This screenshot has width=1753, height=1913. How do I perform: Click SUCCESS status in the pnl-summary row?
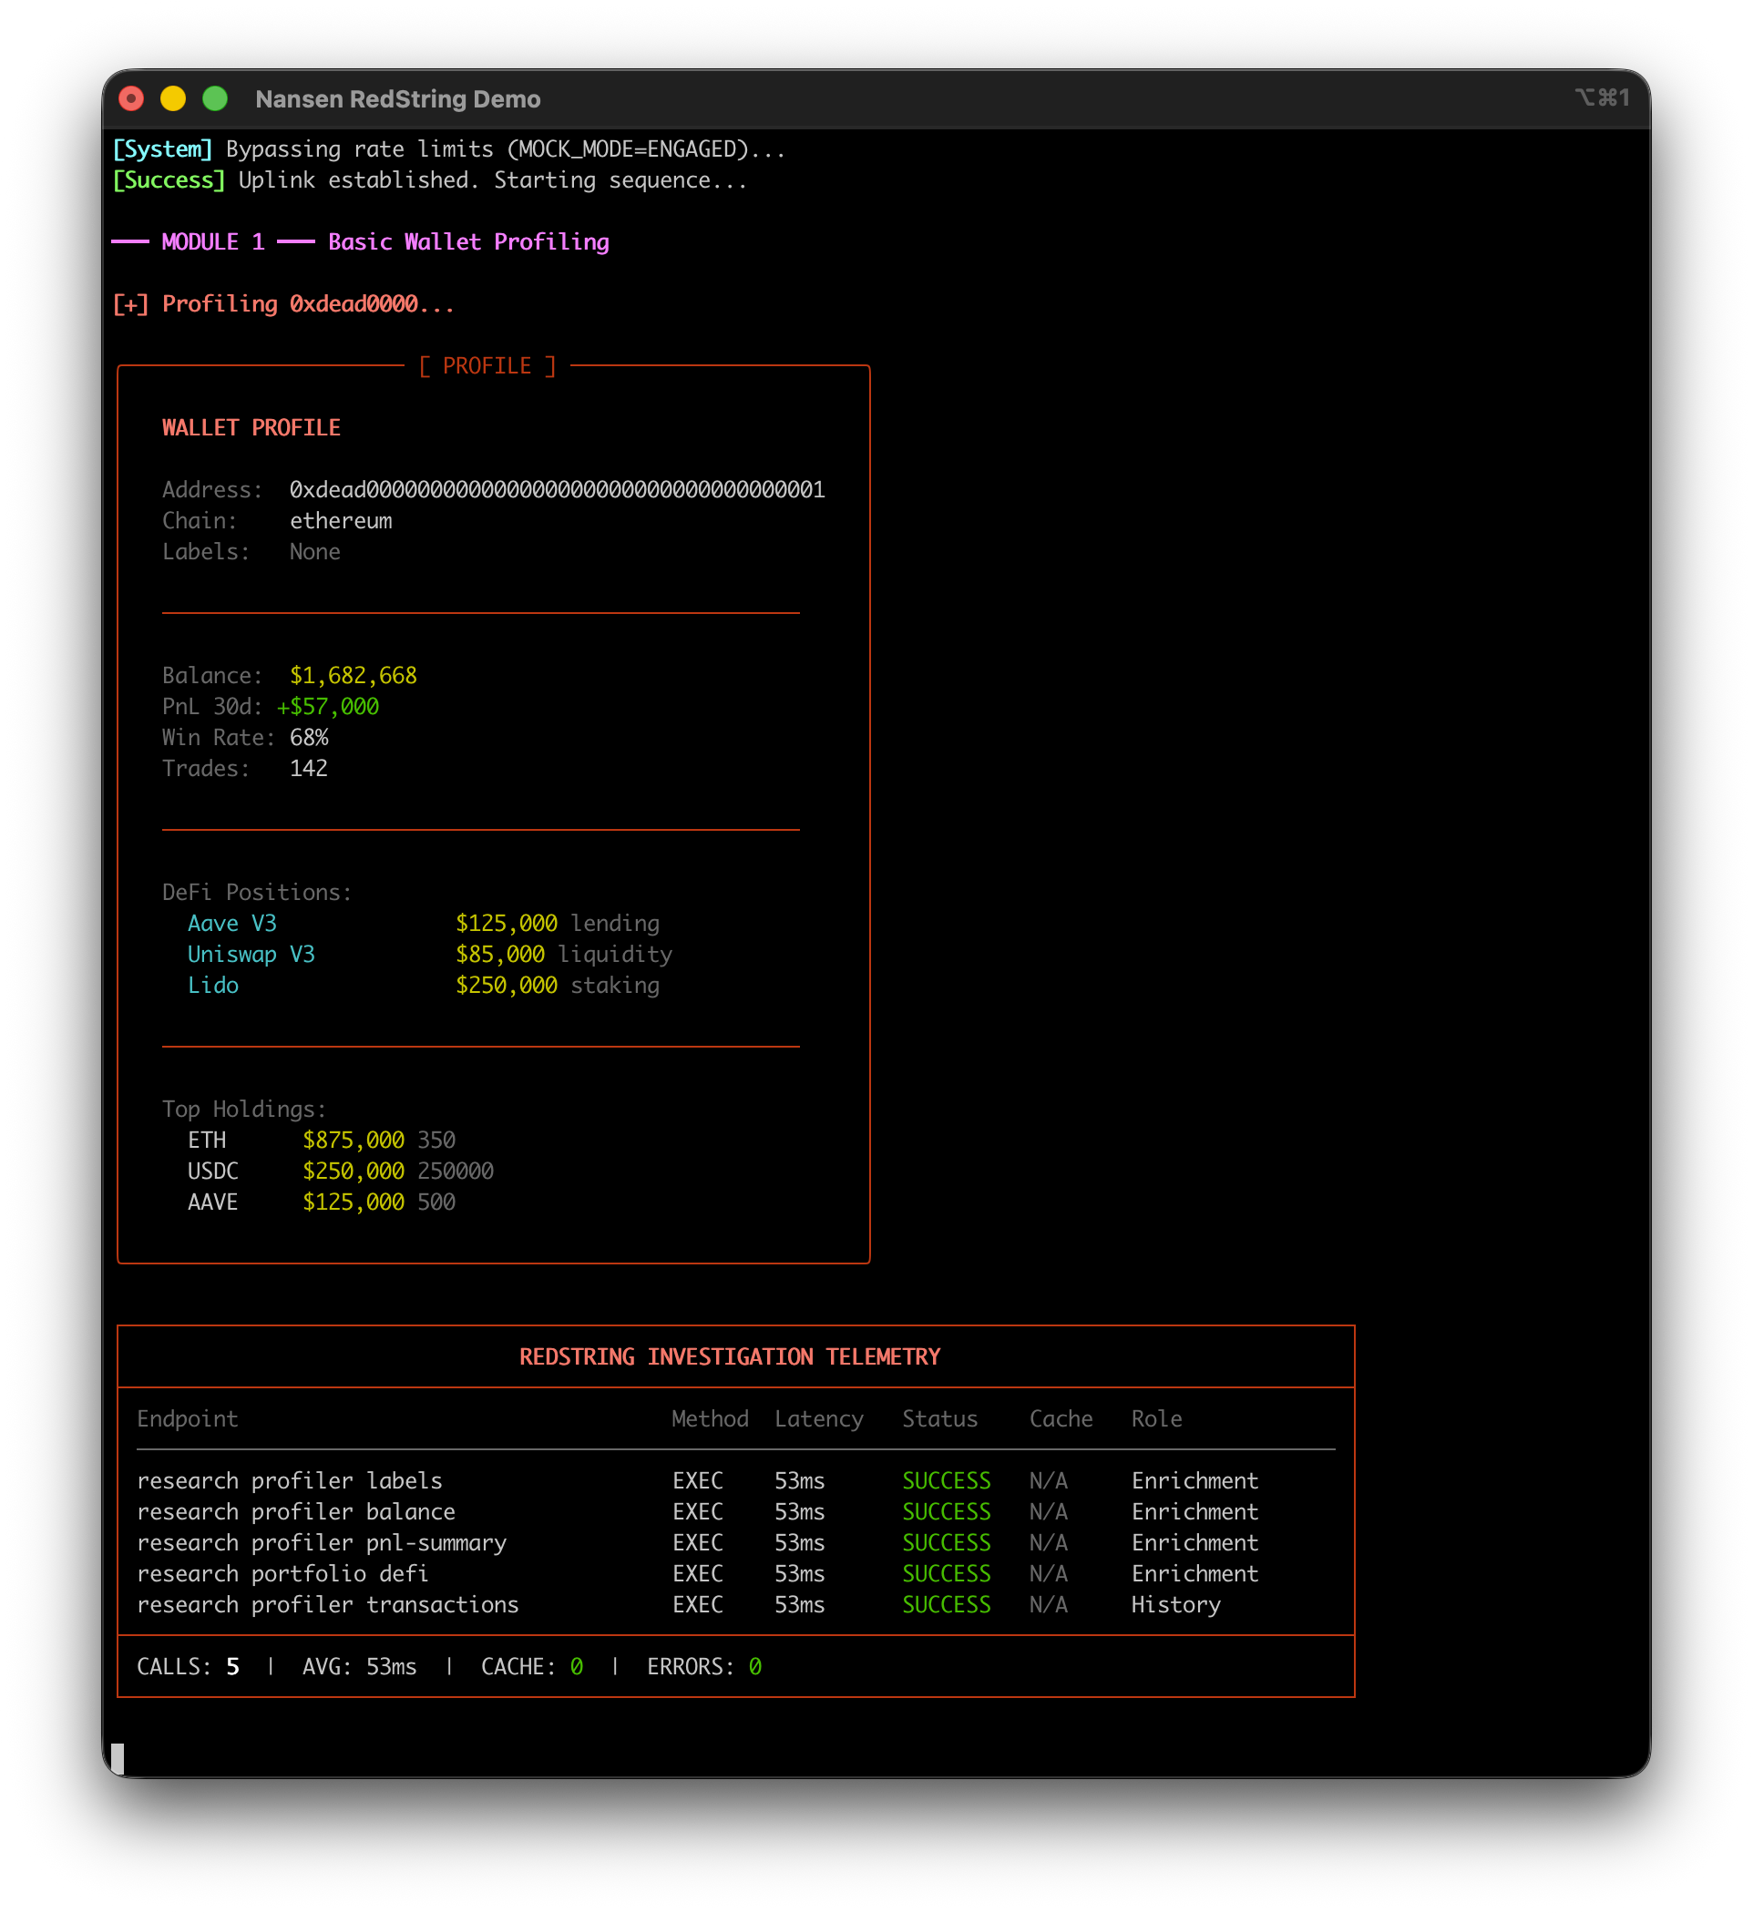coord(947,1544)
